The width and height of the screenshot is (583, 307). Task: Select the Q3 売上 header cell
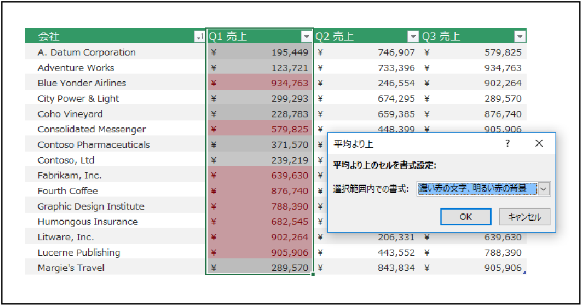pos(474,36)
